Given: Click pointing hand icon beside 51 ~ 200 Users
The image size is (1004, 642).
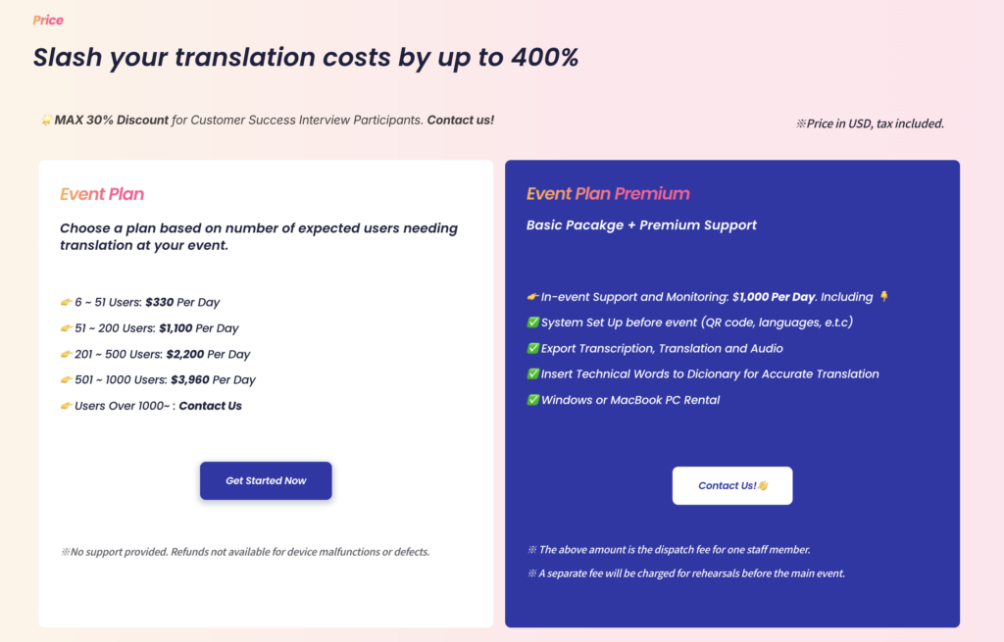Looking at the screenshot, I should (66, 328).
